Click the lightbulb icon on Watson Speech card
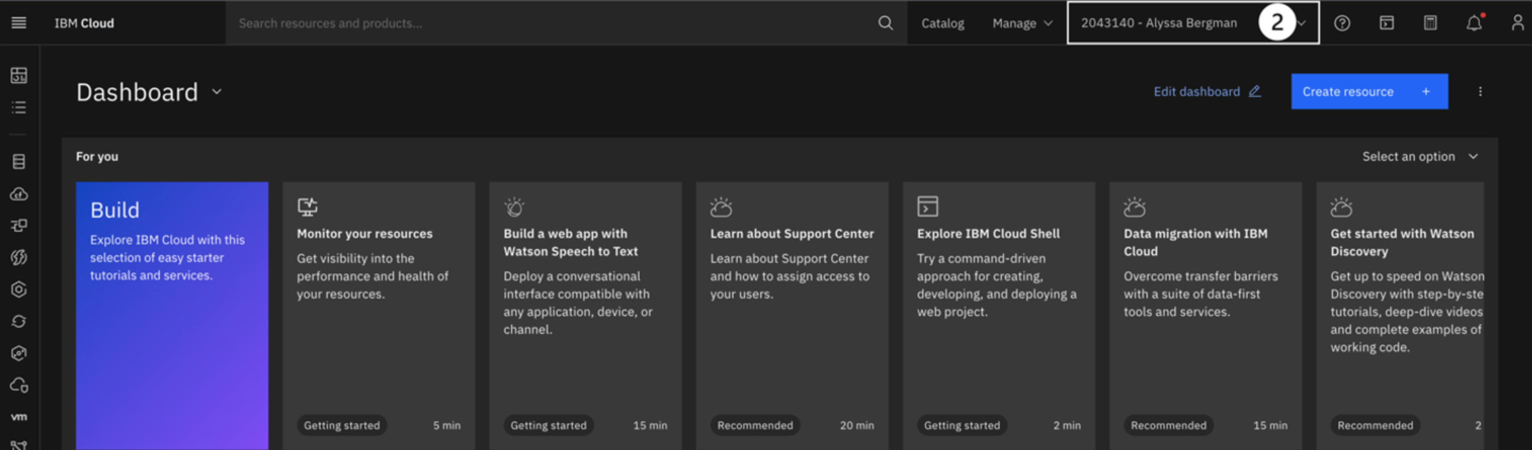This screenshot has width=1532, height=450. [514, 206]
